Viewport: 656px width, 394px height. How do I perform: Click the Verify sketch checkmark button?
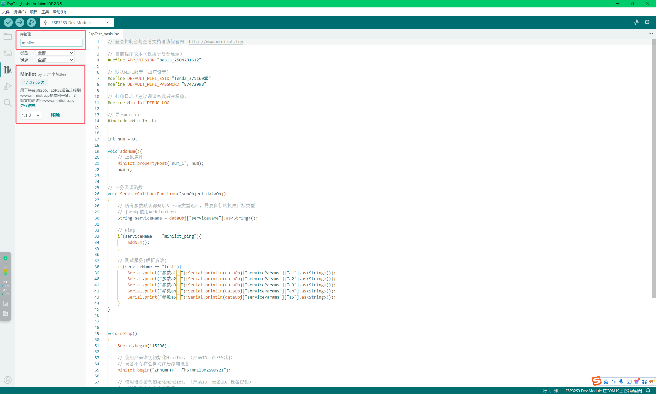pyautogui.click(x=8, y=22)
